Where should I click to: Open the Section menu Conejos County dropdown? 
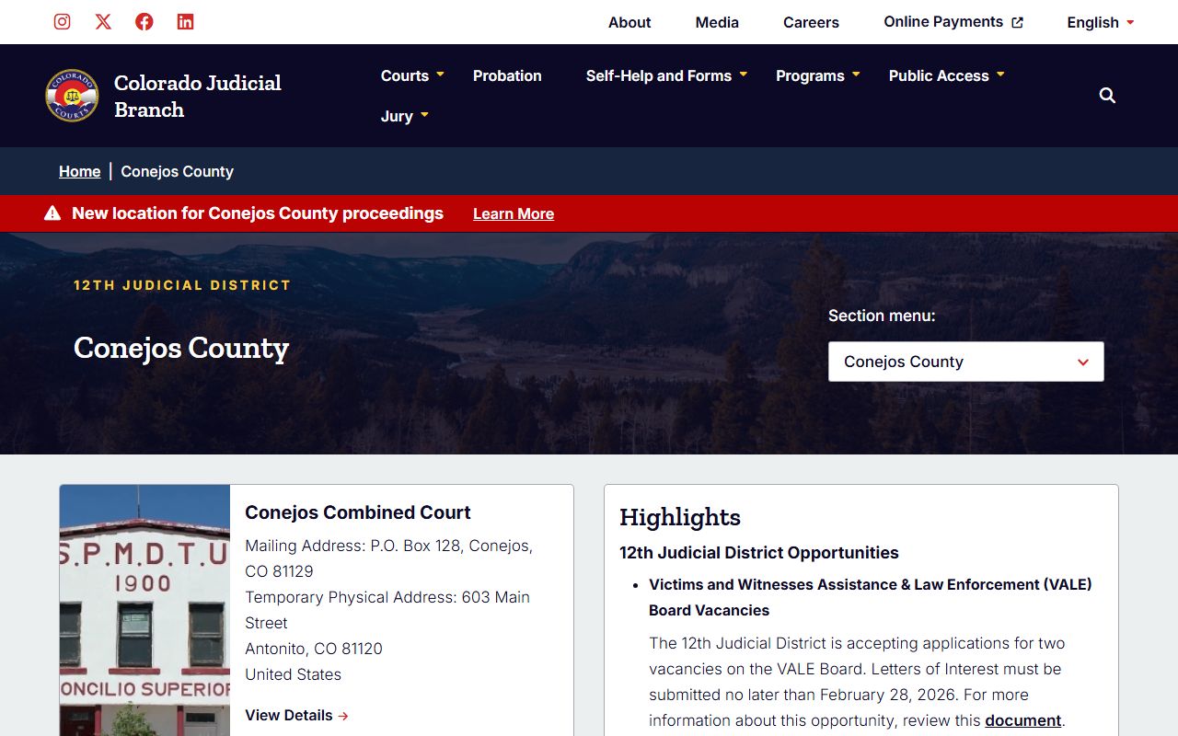coord(966,362)
